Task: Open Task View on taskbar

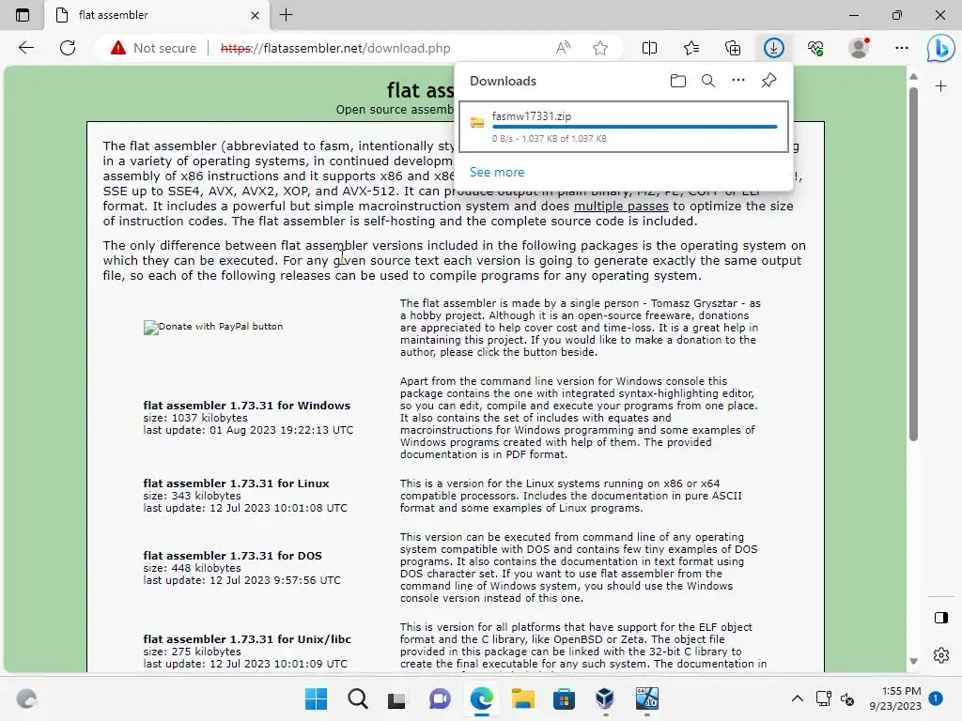Action: 397,698
